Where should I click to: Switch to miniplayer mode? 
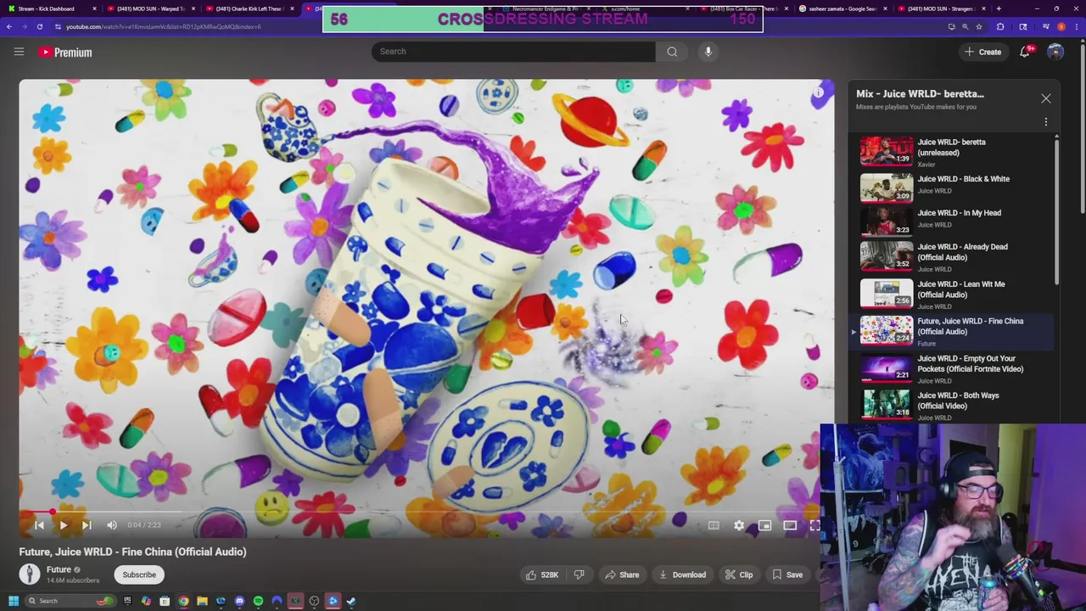click(x=764, y=525)
